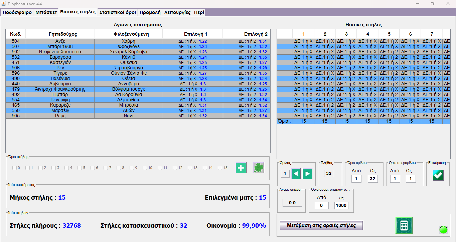456x242 pixels.
Task: Click the four-leaf clover lucky icon
Action: click(x=258, y=168)
